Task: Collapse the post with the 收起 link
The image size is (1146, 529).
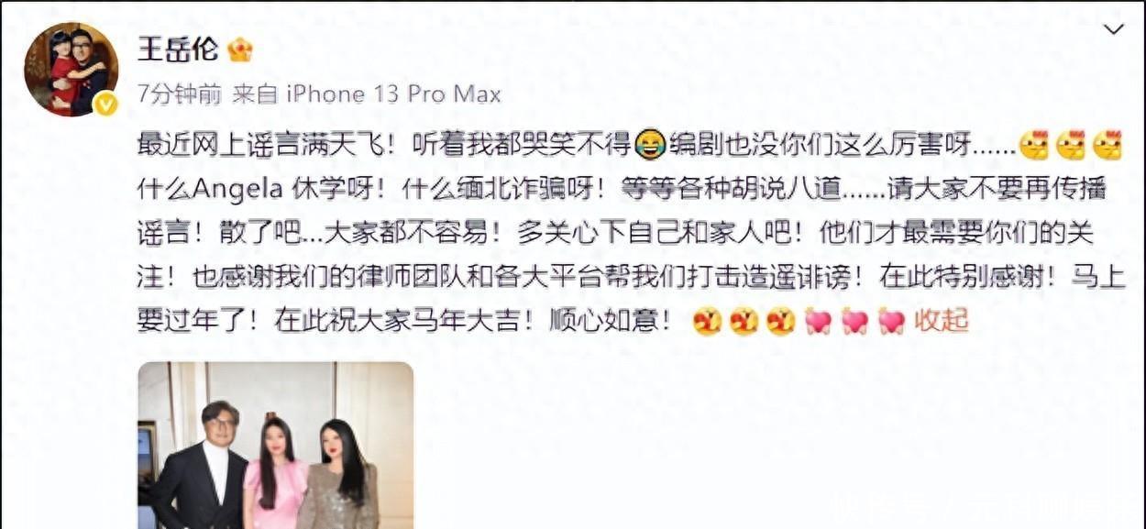Action: tap(942, 321)
